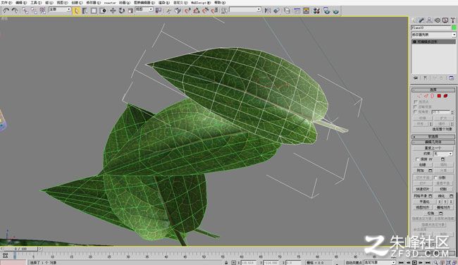Click the 快速切片 button
458x265 pixels.
(x=422, y=189)
